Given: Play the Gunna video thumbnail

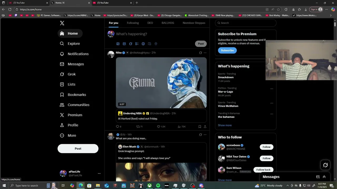Looking at the screenshot, I should click(161, 83).
